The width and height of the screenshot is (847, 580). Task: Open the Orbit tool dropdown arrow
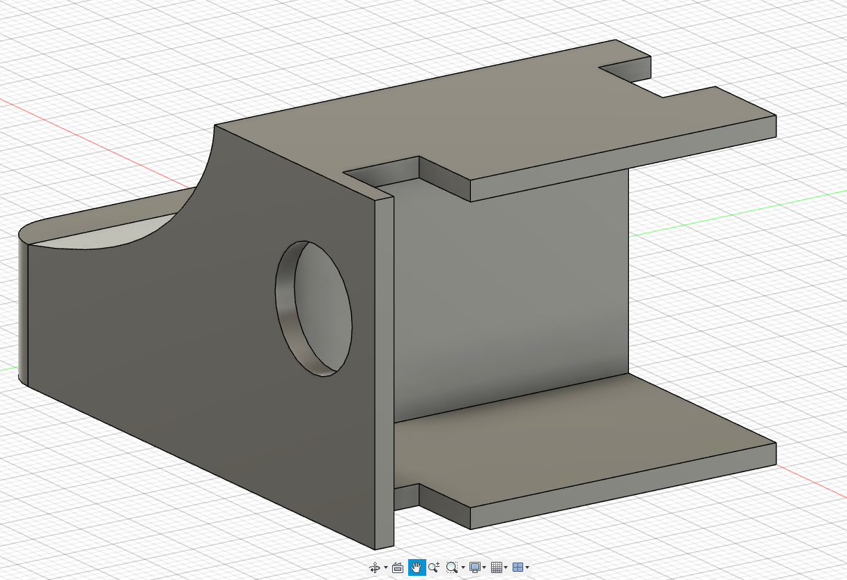pos(385,567)
